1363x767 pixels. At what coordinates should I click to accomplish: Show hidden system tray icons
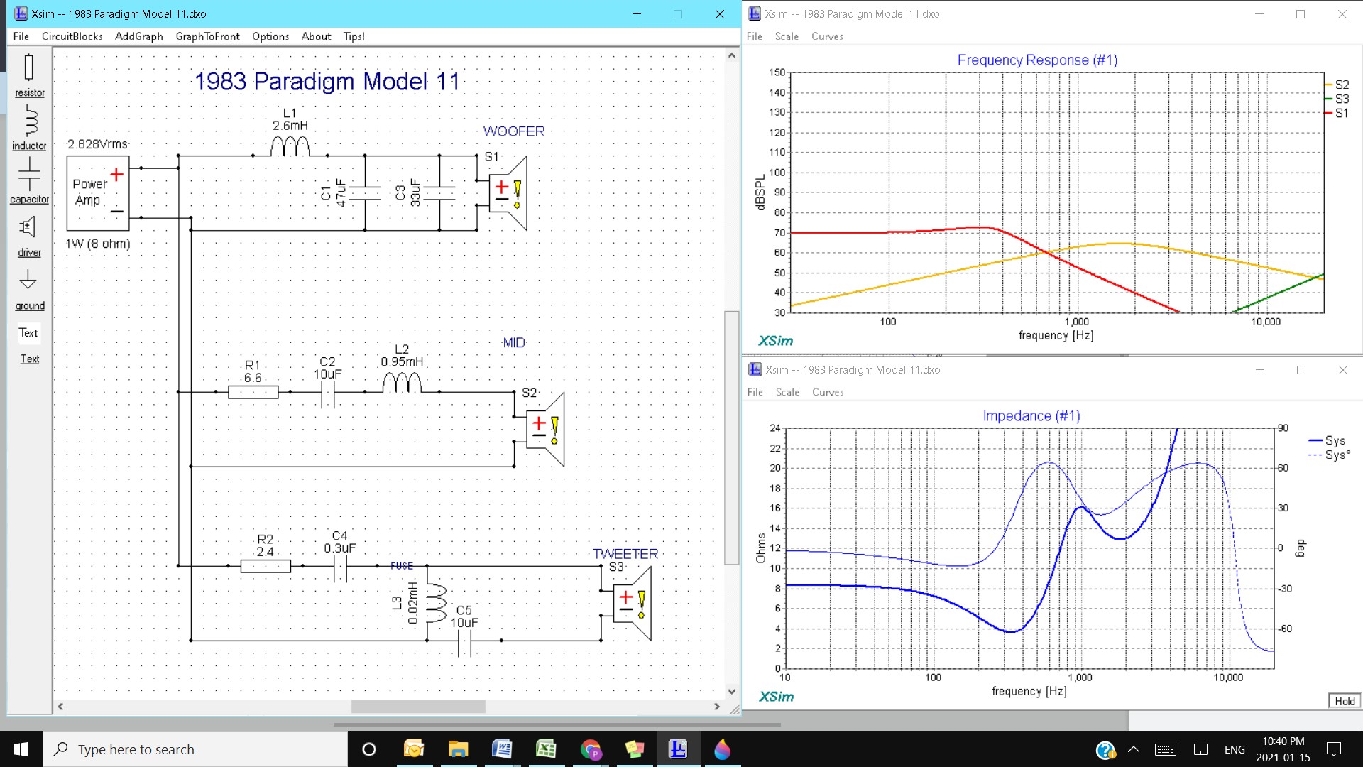pyautogui.click(x=1134, y=749)
